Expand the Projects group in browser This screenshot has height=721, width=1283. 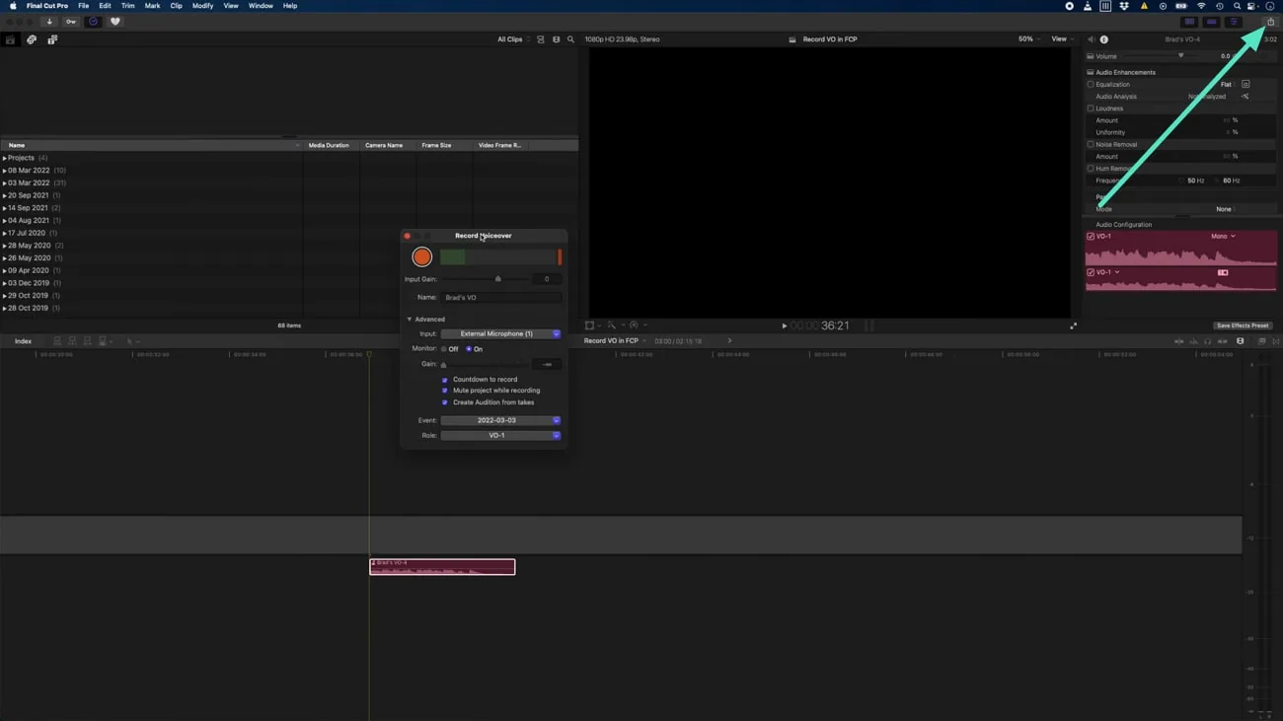[x=4, y=158]
